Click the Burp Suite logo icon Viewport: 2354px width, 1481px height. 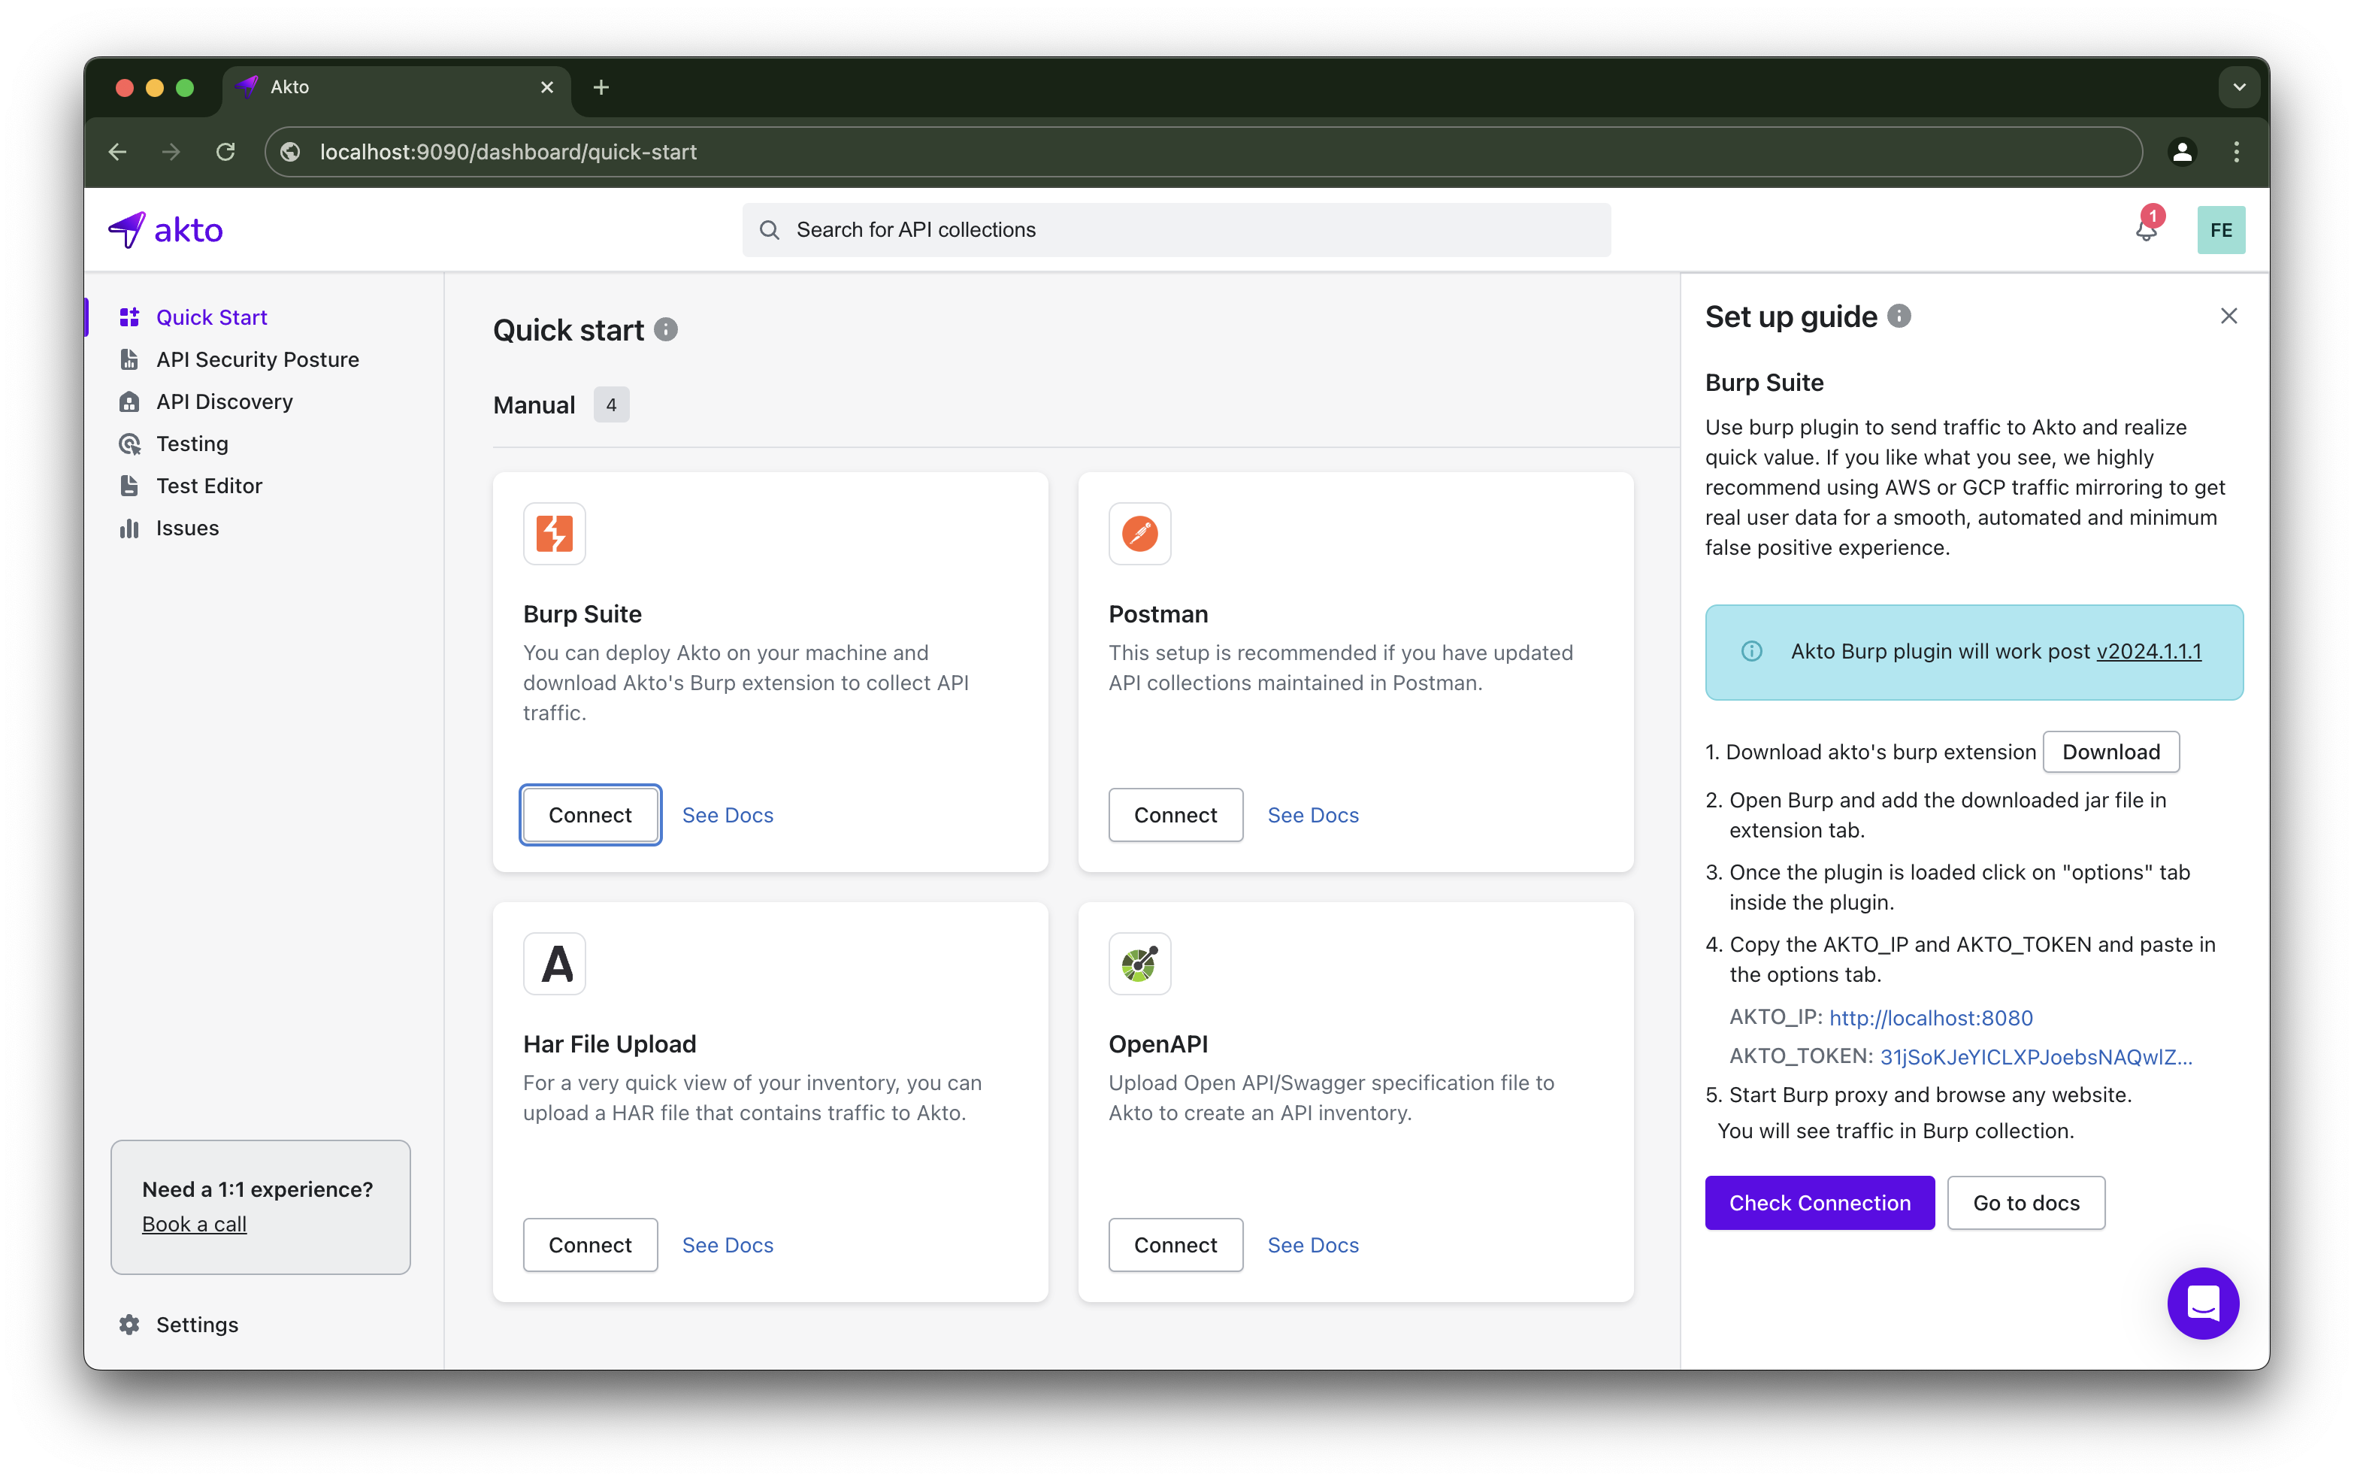point(554,534)
